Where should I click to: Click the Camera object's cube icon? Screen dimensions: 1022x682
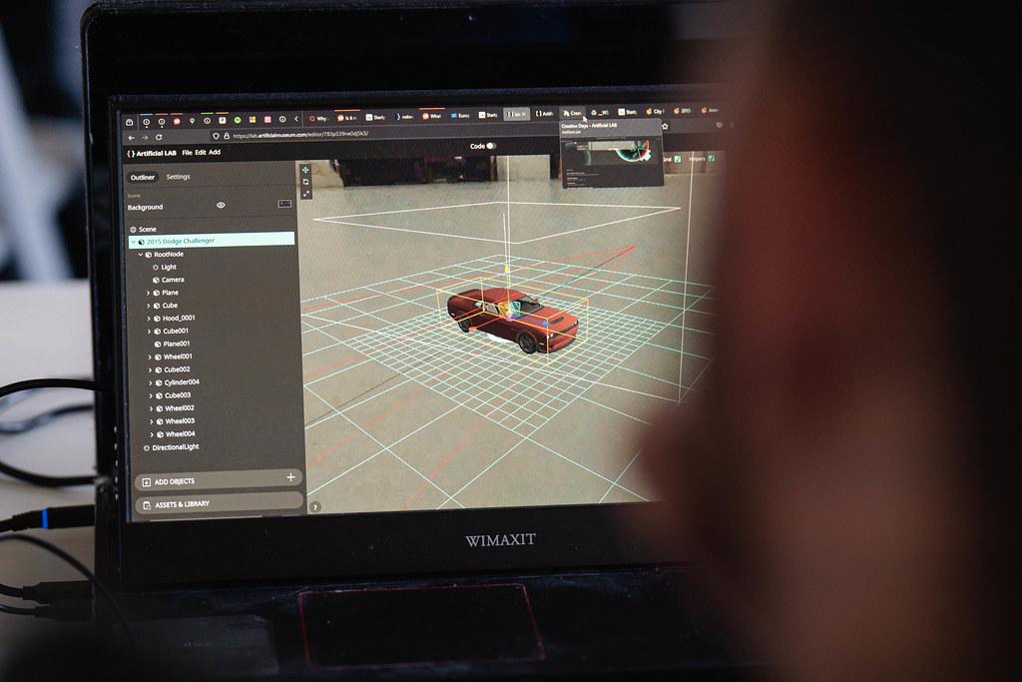point(156,280)
